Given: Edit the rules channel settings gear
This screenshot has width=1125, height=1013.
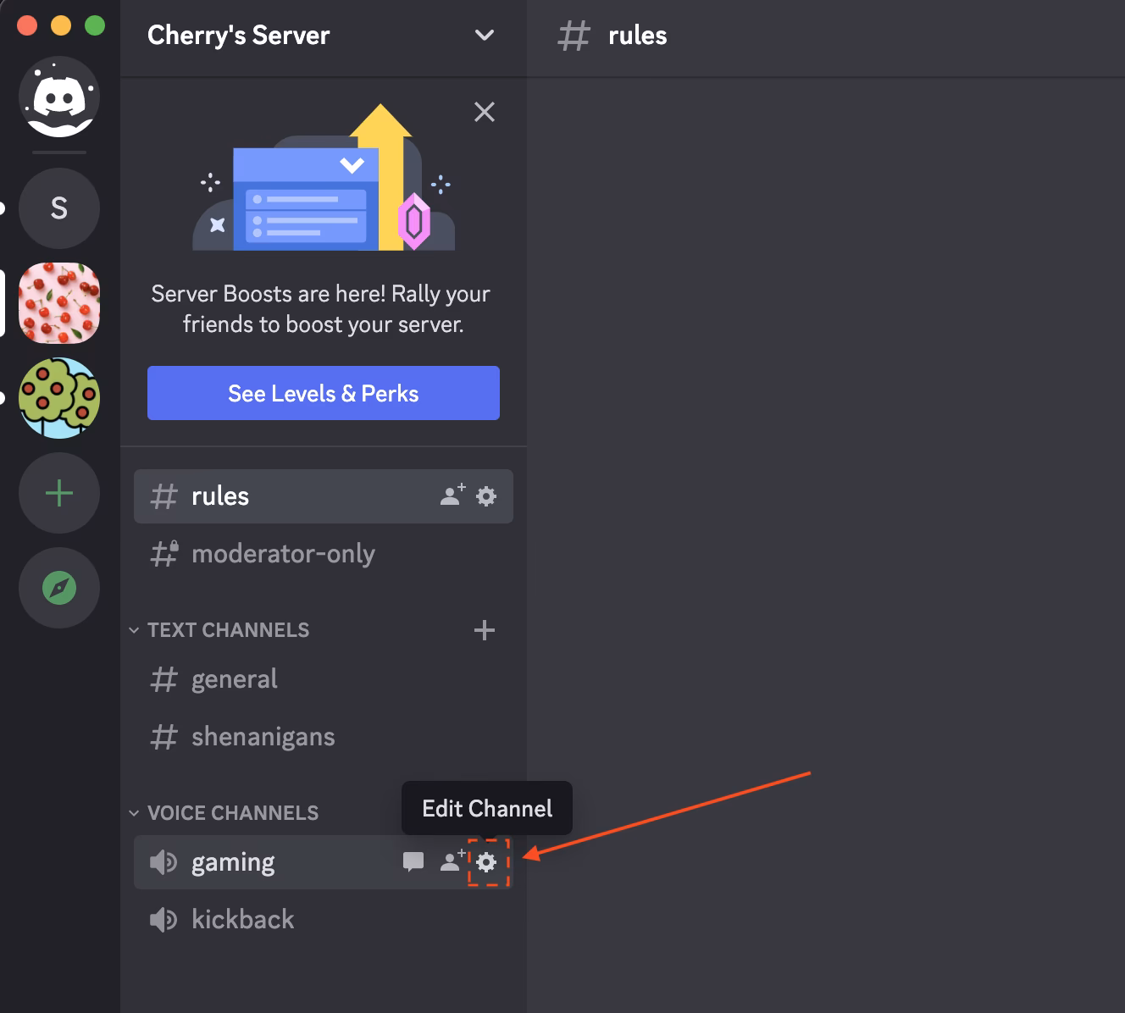Looking at the screenshot, I should [x=486, y=496].
